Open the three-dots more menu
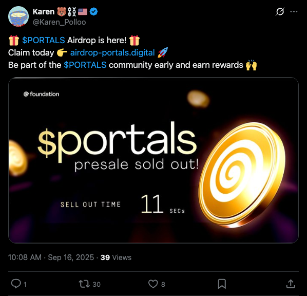Viewport: 307px width, 296px height. point(294,12)
